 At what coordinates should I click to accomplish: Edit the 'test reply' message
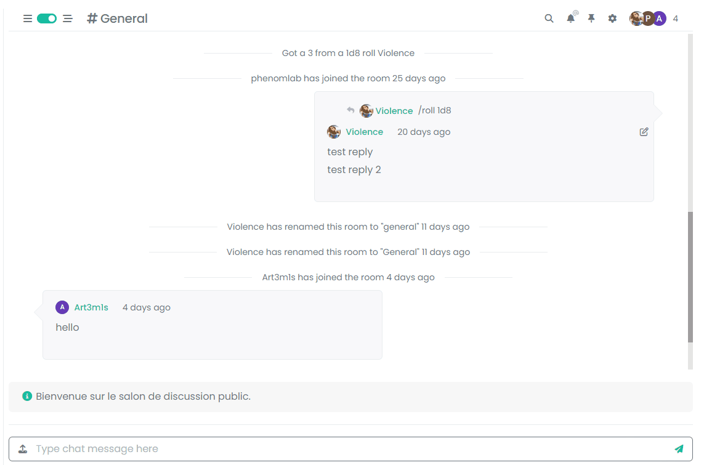coord(644,132)
